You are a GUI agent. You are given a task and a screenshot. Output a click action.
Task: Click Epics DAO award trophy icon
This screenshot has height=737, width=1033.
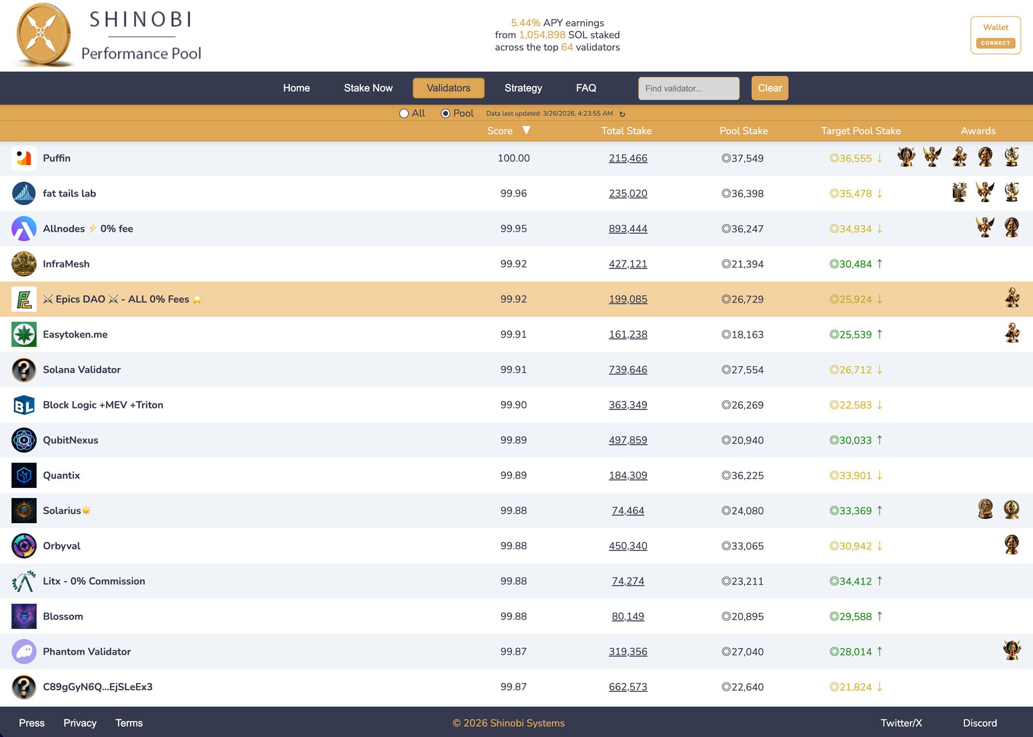tap(1012, 298)
